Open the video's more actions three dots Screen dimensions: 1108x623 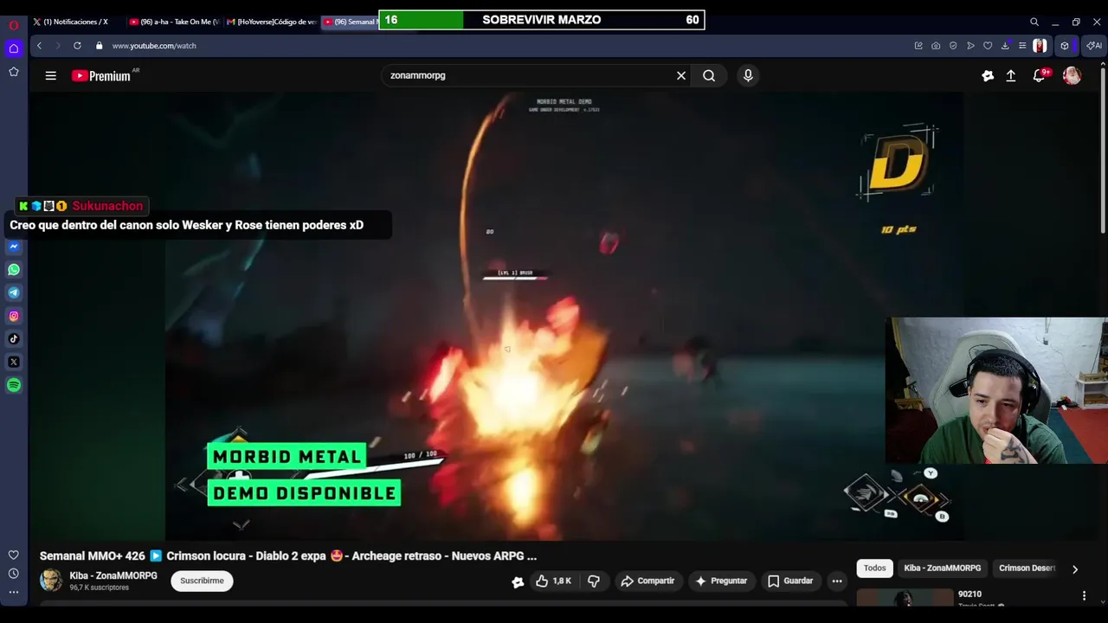point(837,581)
